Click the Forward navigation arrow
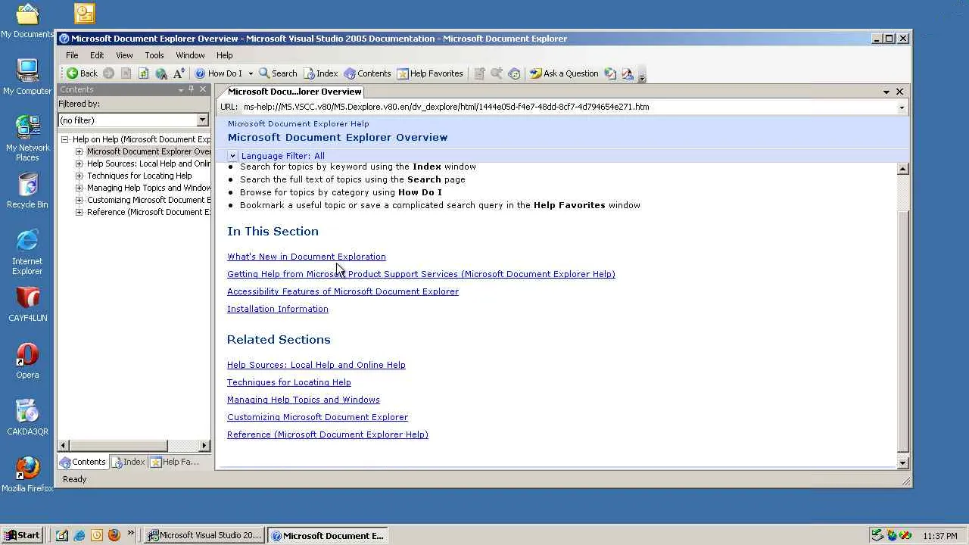 (109, 73)
